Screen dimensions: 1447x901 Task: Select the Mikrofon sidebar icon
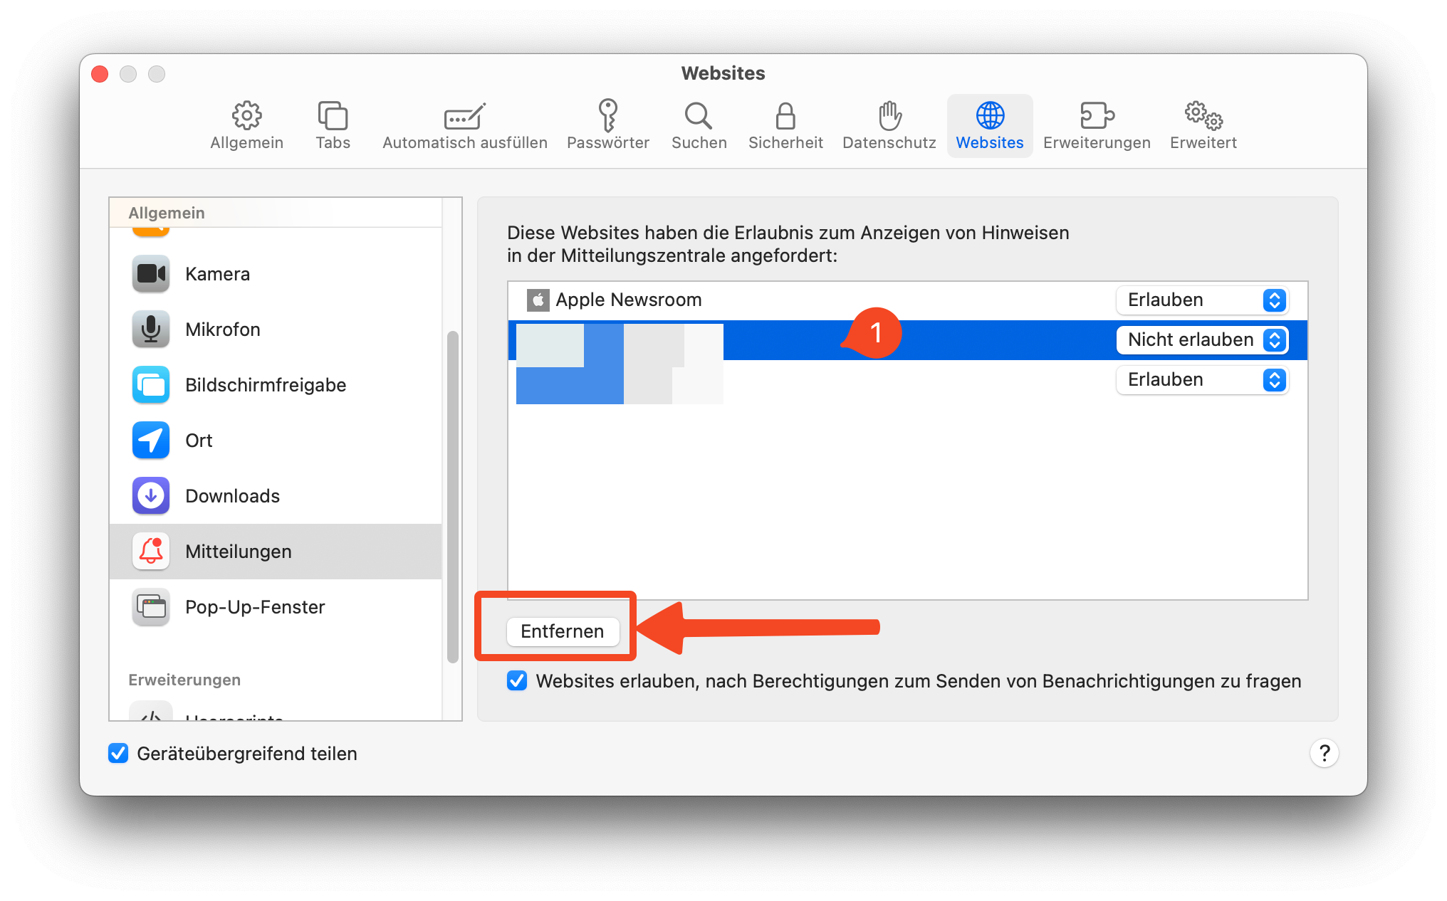click(151, 330)
